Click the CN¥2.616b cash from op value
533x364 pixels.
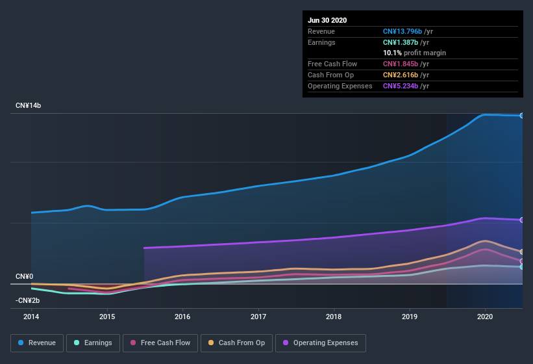[x=401, y=75]
